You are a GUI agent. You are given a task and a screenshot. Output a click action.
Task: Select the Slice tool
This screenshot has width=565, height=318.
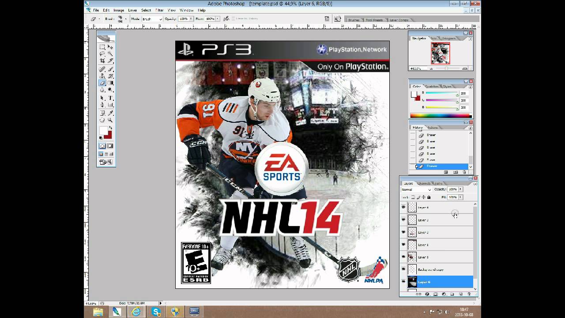[x=110, y=61]
